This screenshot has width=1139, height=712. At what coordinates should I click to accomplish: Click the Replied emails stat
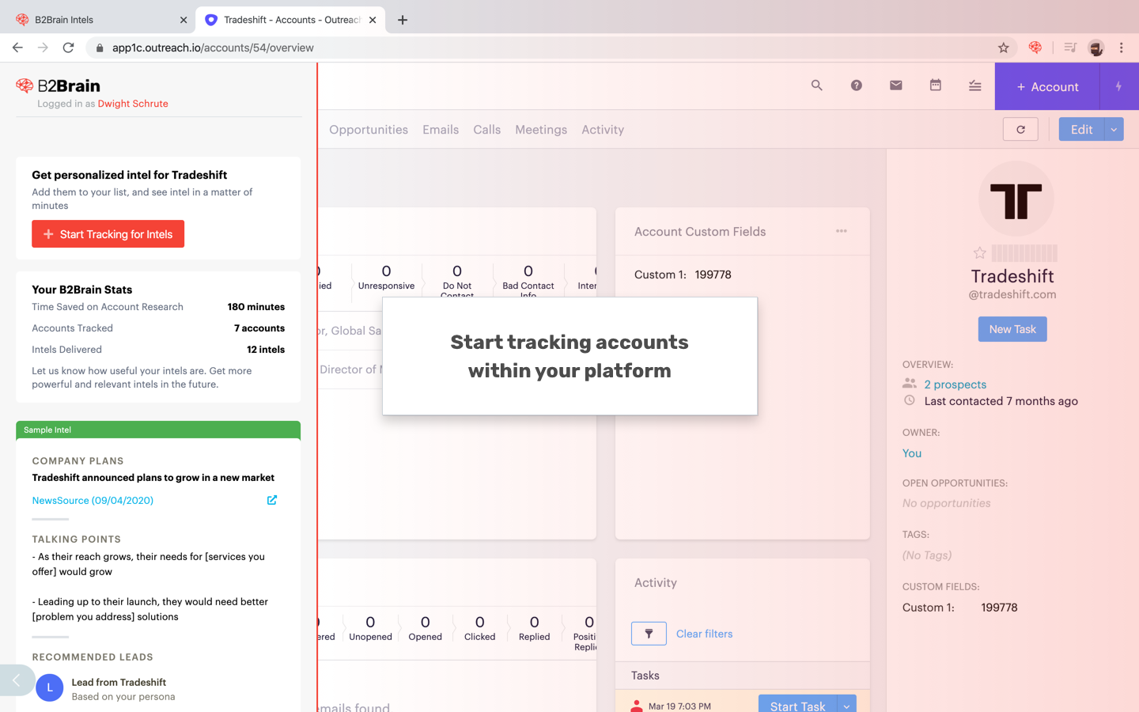coord(535,629)
